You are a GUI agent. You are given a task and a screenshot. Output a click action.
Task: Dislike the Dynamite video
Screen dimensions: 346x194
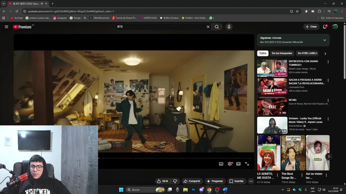coord(175,181)
